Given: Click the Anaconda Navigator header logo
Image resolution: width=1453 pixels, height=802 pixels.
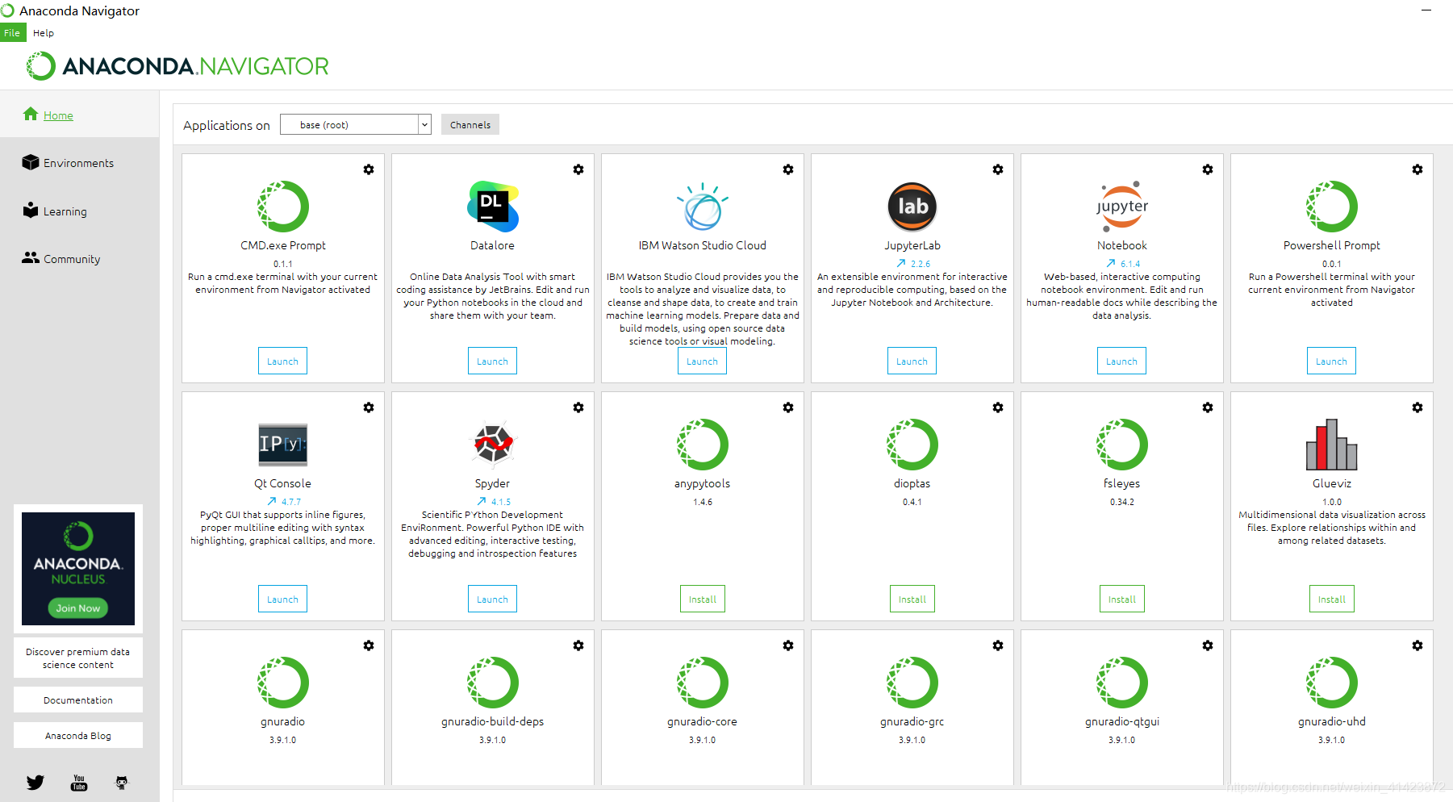Looking at the screenshot, I should [x=177, y=66].
